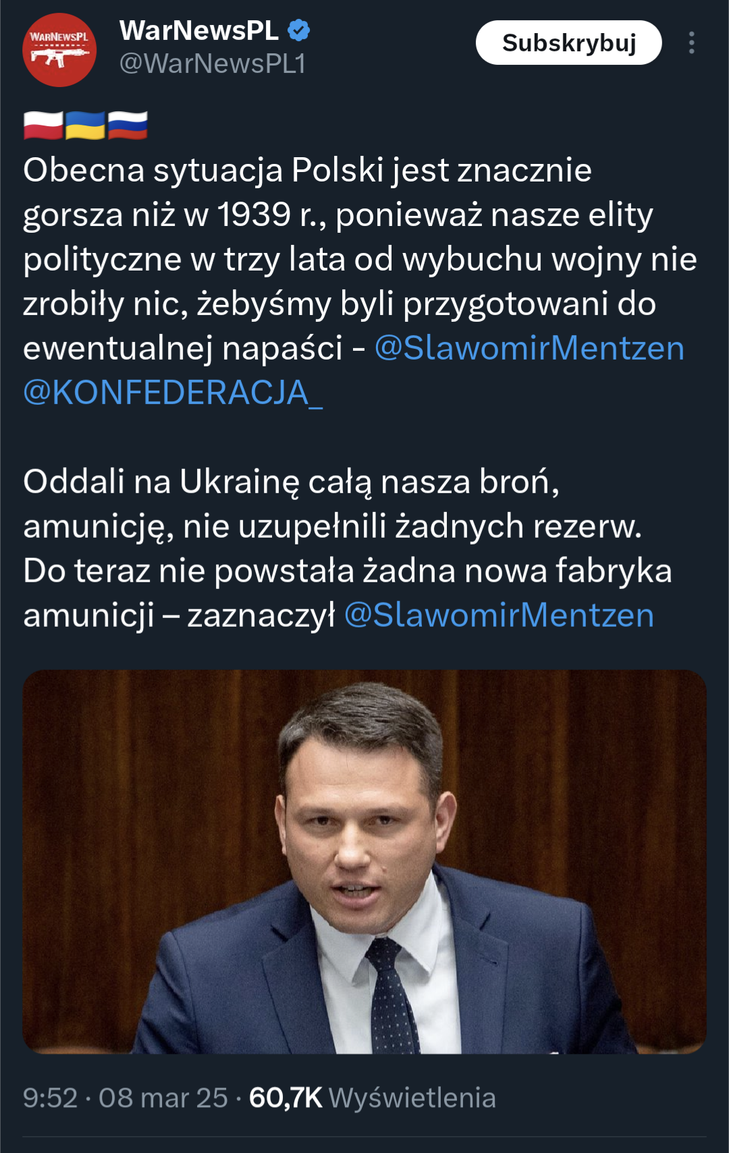This screenshot has width=729, height=1153.
Task: Click the 9:52 timestamp
Action: 50,1098
